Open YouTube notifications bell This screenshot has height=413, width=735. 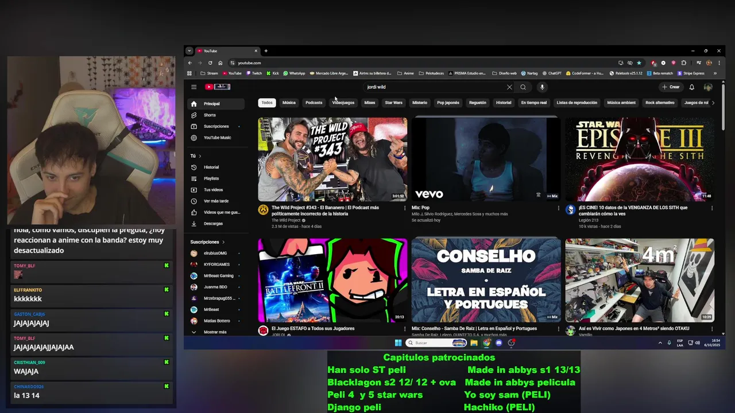point(692,87)
